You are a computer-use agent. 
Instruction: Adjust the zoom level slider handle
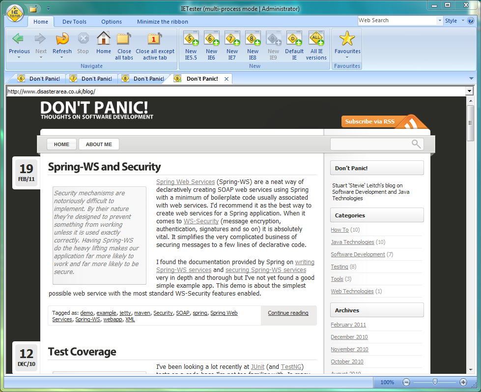435,382
